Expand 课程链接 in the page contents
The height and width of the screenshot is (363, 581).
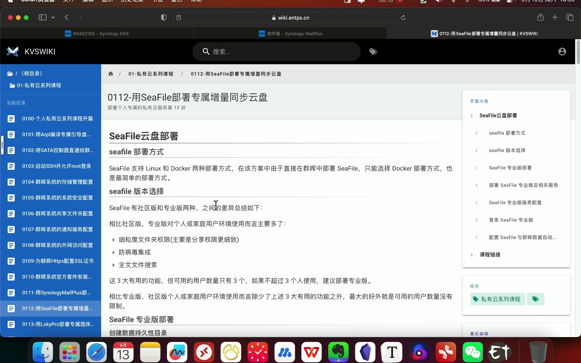472,255
